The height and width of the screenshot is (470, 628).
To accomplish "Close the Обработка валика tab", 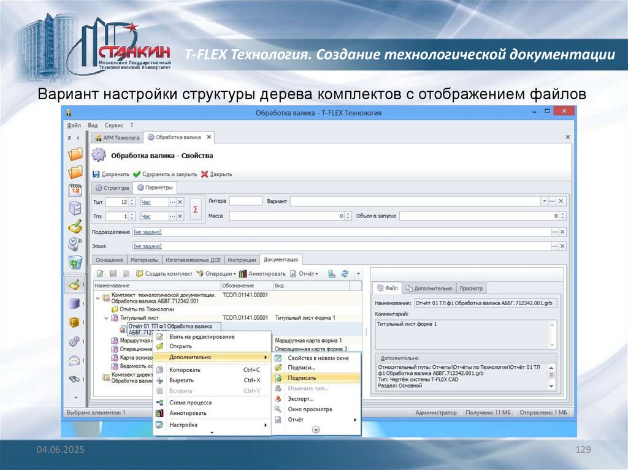I will [x=209, y=137].
